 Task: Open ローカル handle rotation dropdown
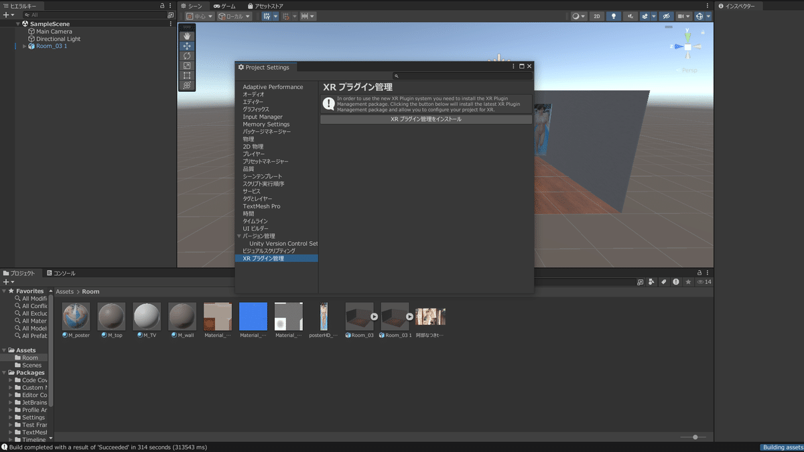234,16
